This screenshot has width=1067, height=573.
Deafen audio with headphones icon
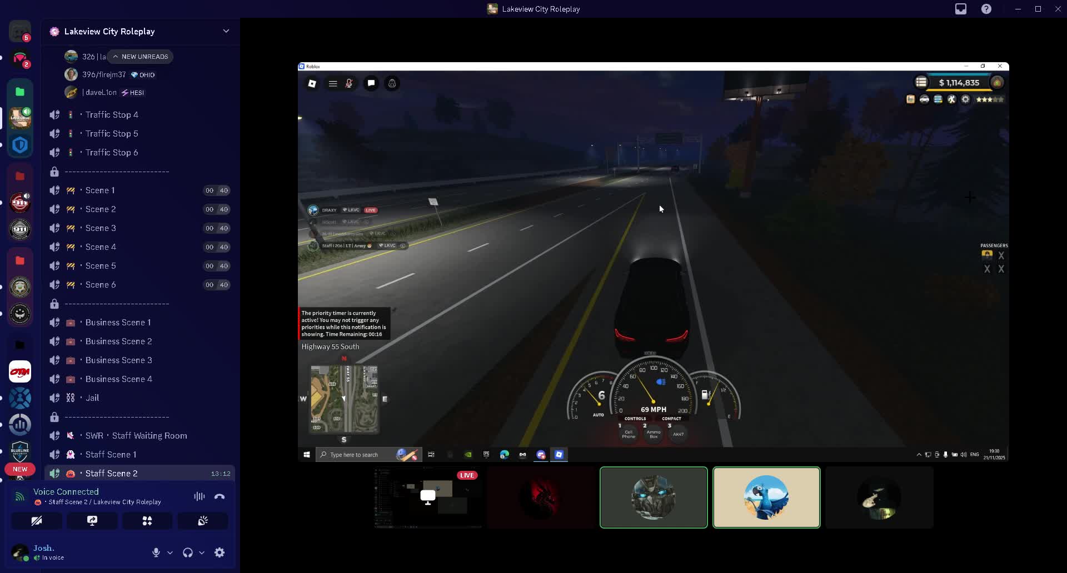[x=188, y=552]
